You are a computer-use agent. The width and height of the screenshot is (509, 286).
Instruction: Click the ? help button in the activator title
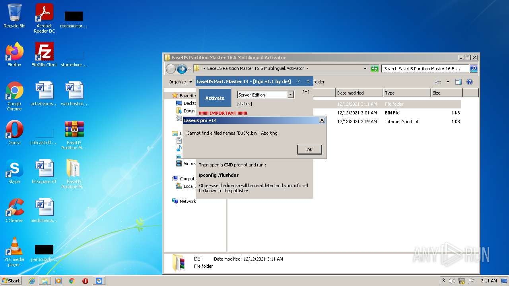[x=299, y=81]
